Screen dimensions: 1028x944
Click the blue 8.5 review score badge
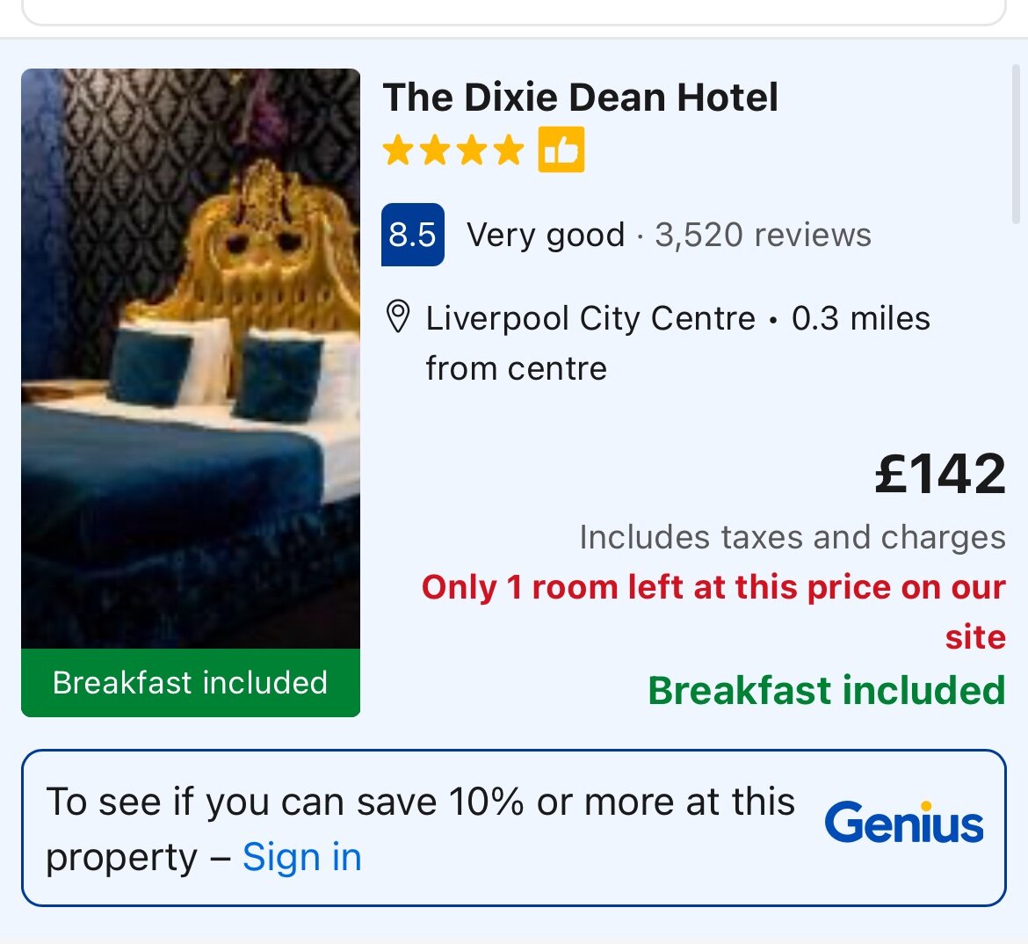(x=412, y=234)
